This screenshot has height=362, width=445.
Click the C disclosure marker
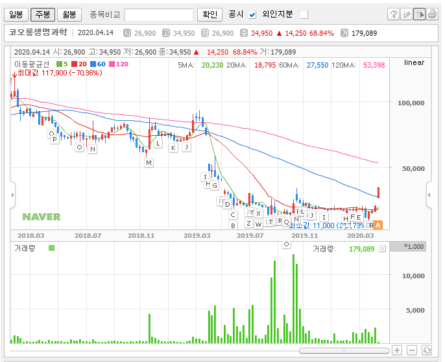pos(233,215)
